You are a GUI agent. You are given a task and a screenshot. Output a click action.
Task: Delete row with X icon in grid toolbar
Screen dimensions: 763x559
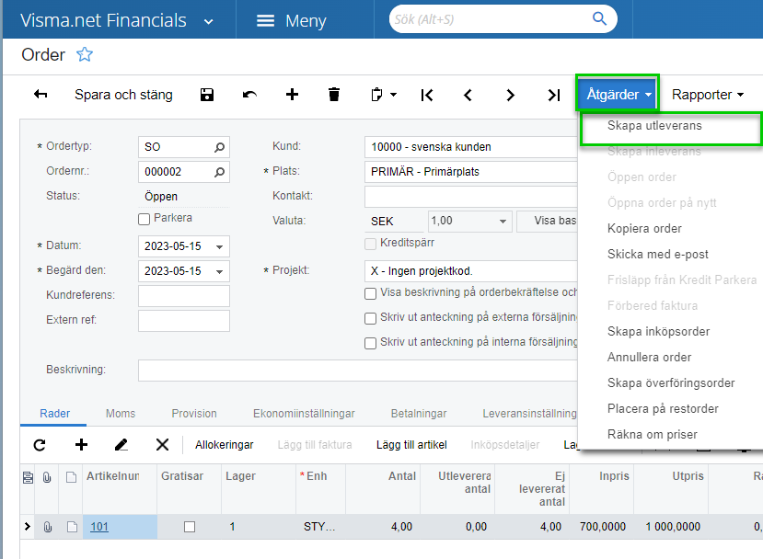pos(163,444)
